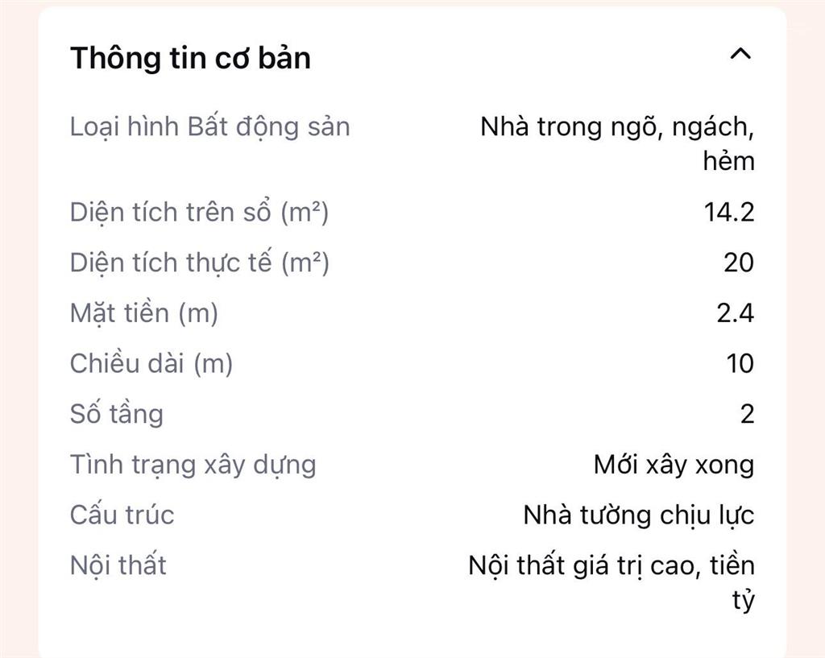Click the value 2.4
The width and height of the screenshot is (825, 658).
coord(735,312)
